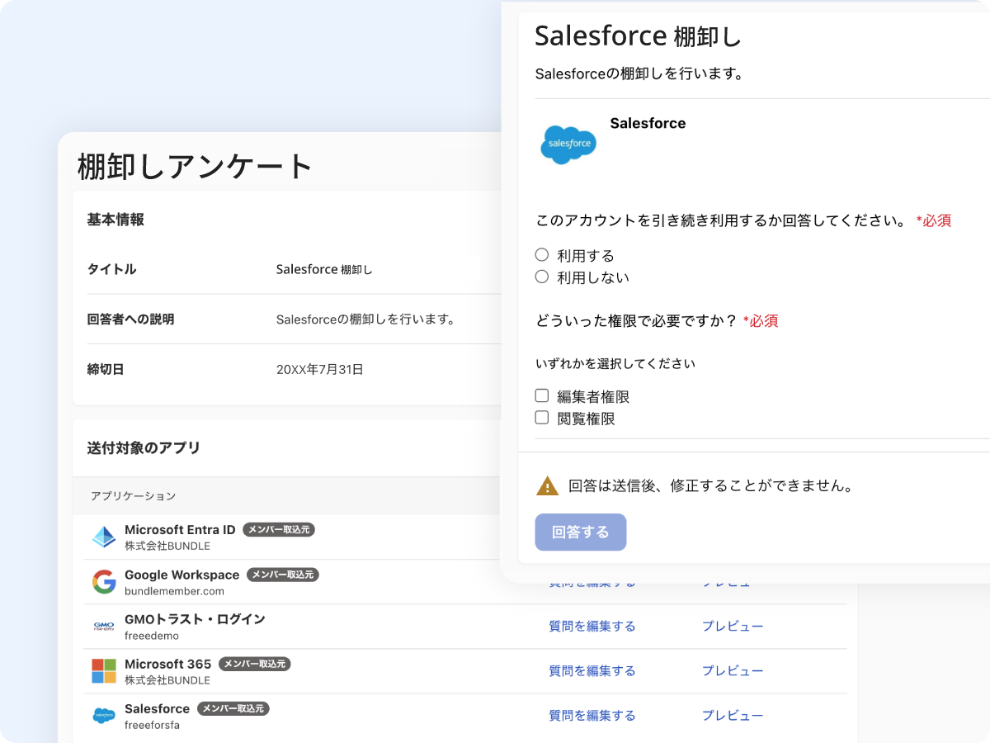The height and width of the screenshot is (743, 990).
Task: Check the 編集者権限 checkbox
Action: 542,396
